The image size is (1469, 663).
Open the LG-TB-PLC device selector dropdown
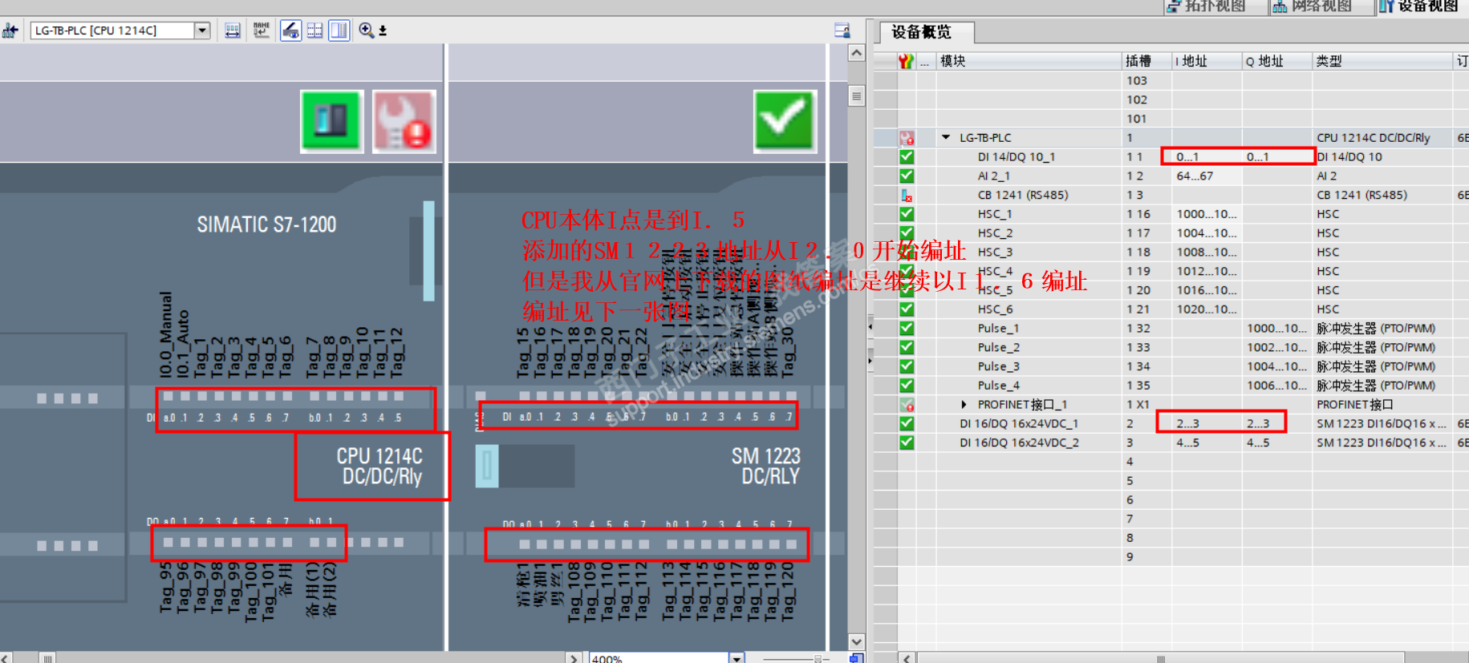(202, 30)
